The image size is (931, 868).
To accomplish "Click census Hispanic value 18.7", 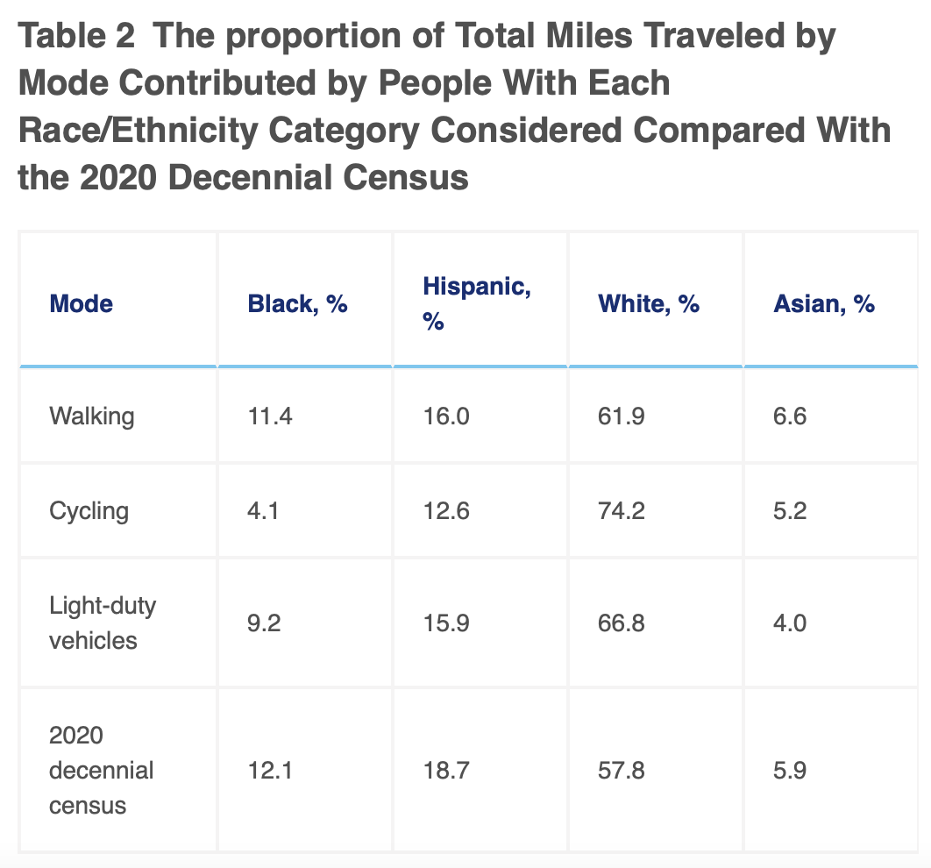I will [x=446, y=771].
